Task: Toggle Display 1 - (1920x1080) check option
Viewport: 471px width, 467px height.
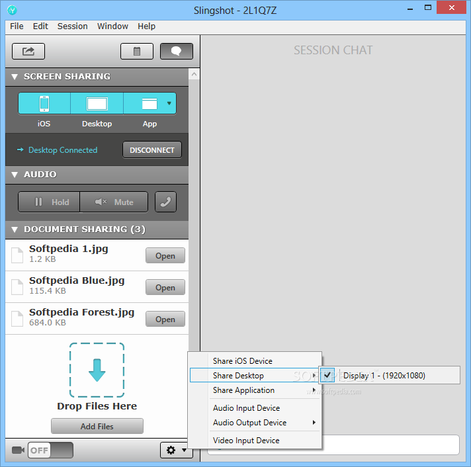Action: click(390, 376)
